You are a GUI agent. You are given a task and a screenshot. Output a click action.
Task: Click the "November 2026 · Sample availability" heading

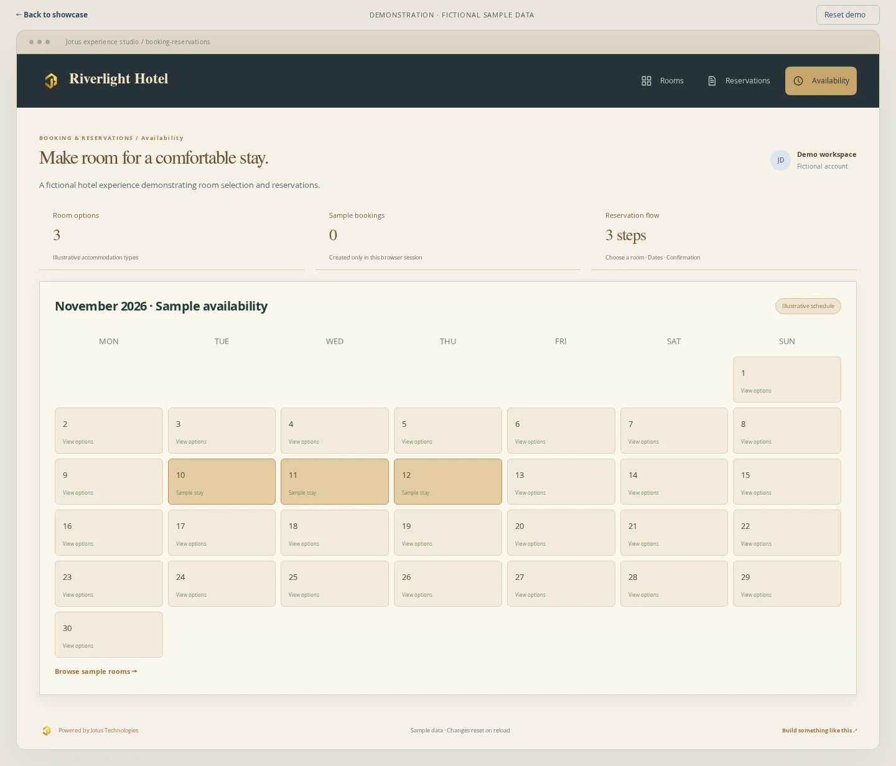pos(161,306)
